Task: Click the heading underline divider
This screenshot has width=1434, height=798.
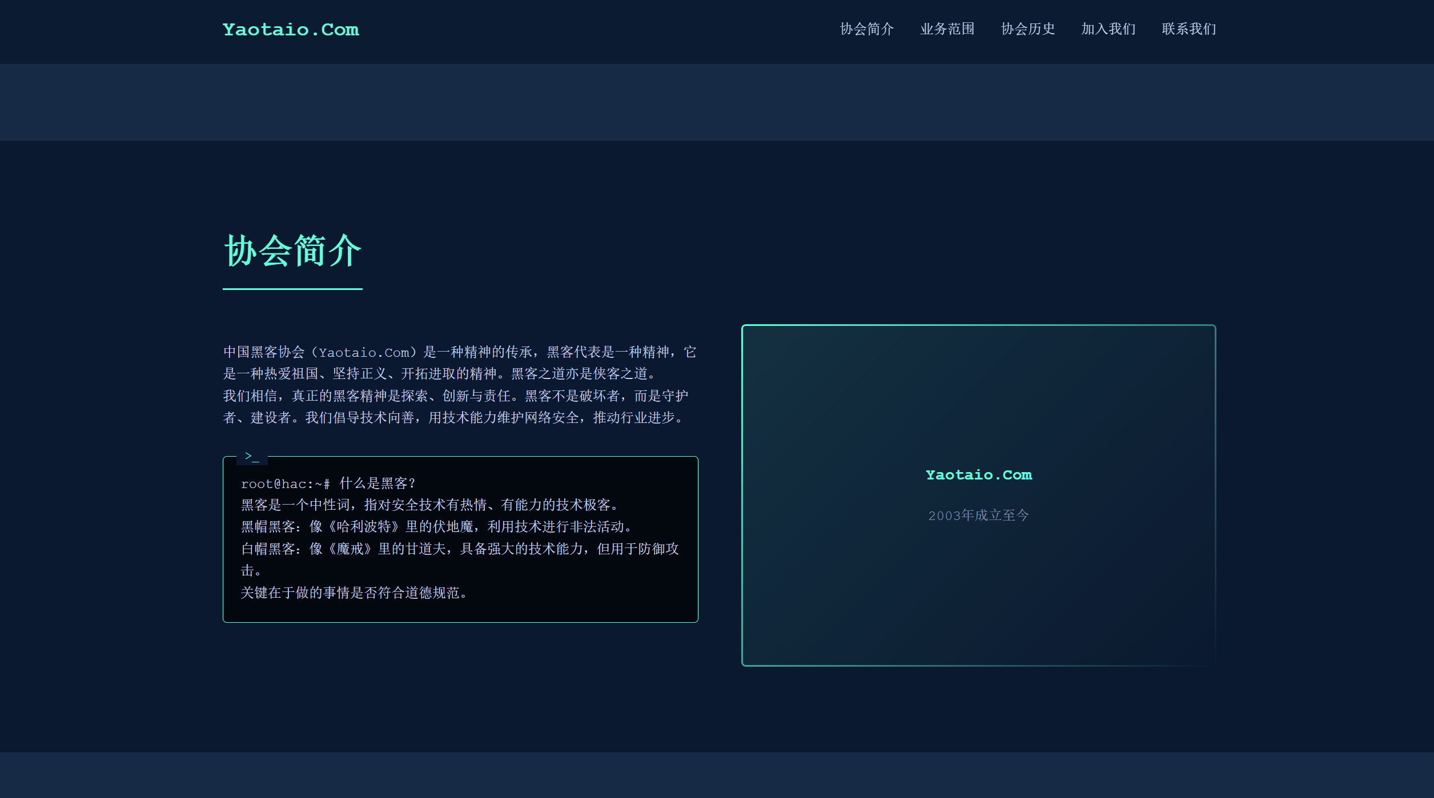Action: click(292, 291)
